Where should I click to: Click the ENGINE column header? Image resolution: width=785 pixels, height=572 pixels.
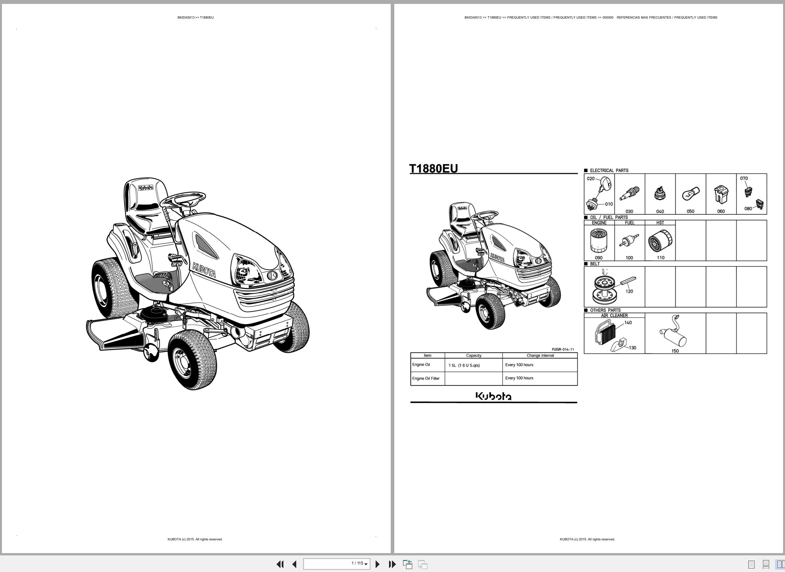(x=599, y=223)
